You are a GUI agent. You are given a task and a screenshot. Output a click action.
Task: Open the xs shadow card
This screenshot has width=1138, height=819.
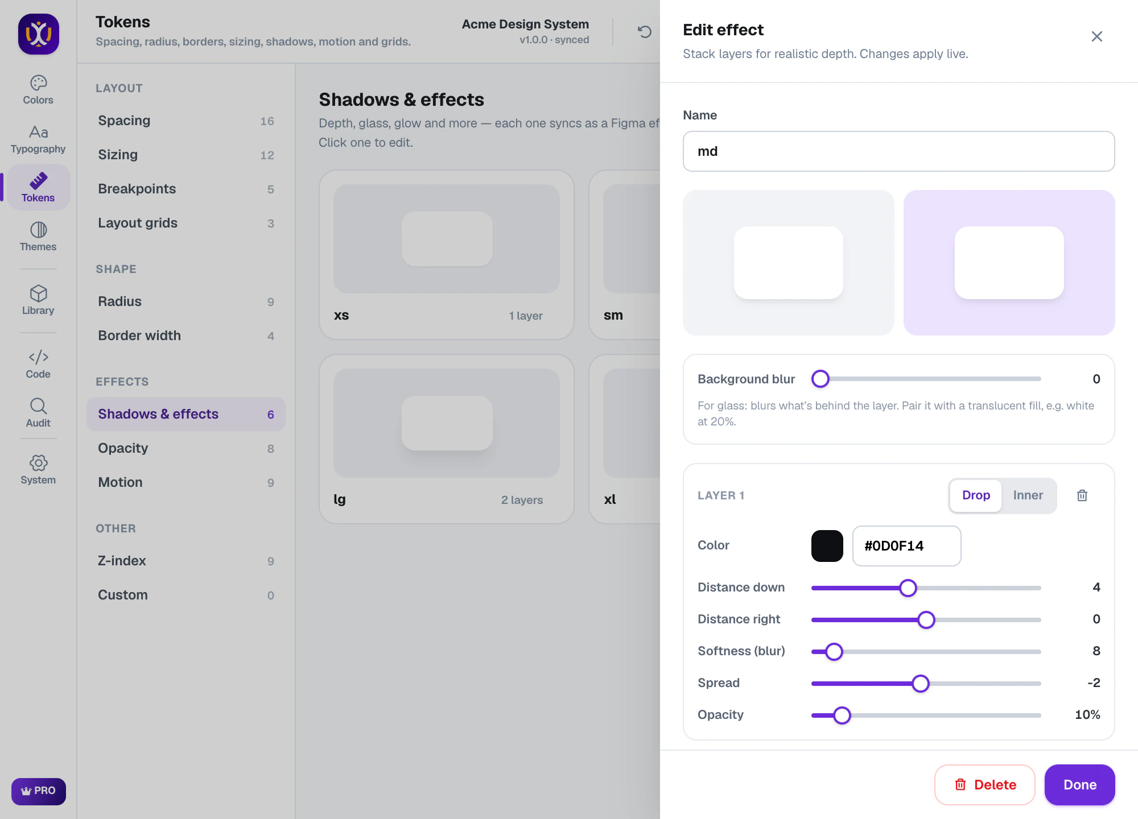point(447,255)
